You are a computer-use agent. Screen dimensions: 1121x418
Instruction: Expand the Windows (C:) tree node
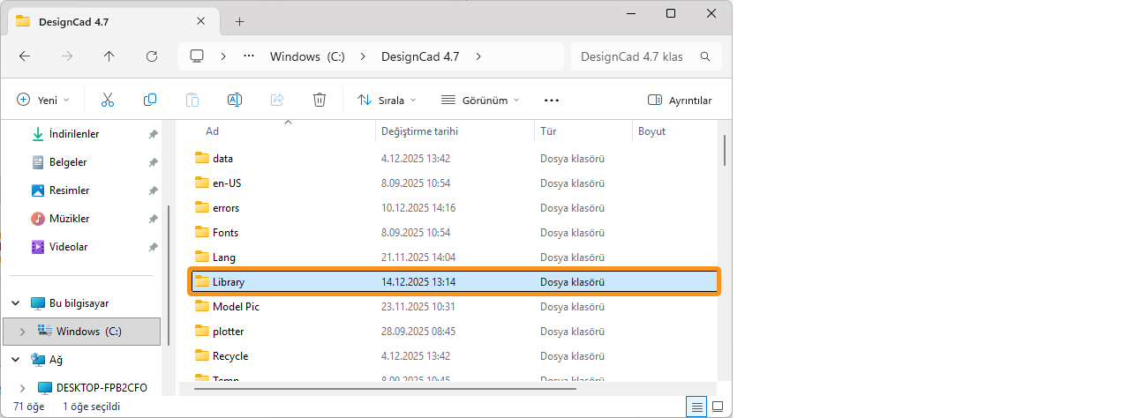tap(22, 332)
